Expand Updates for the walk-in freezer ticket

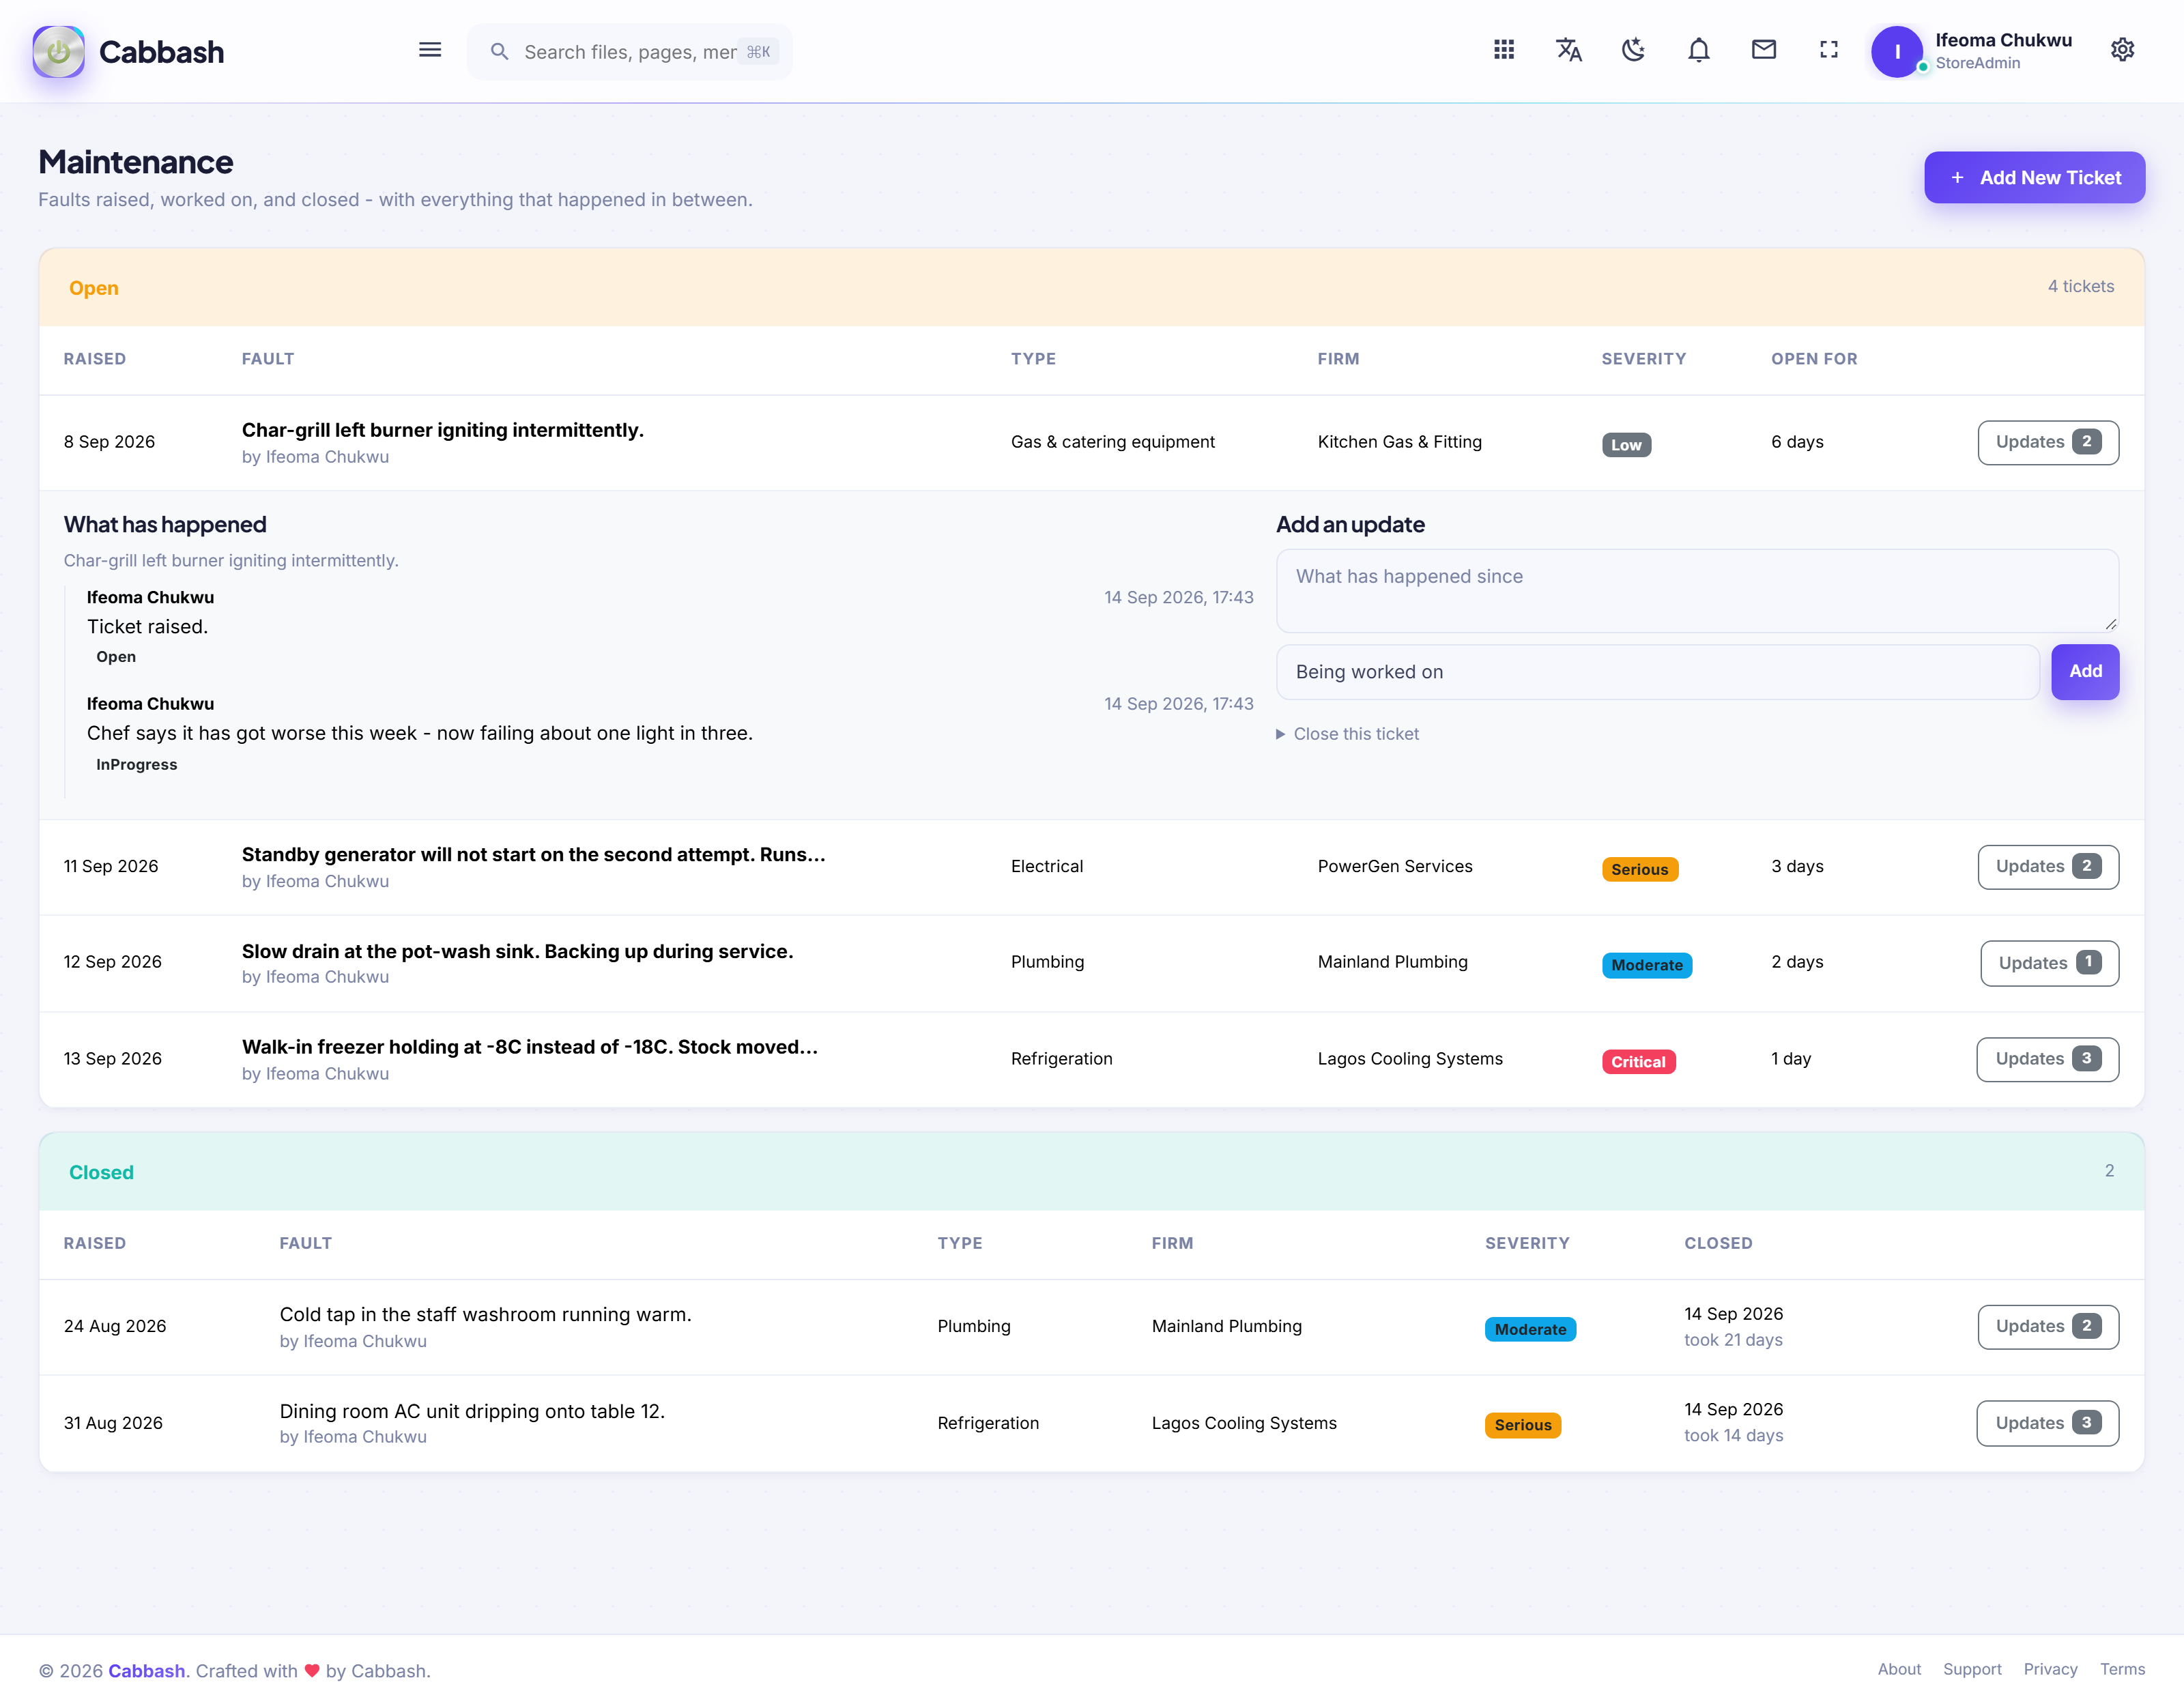click(x=2047, y=1059)
